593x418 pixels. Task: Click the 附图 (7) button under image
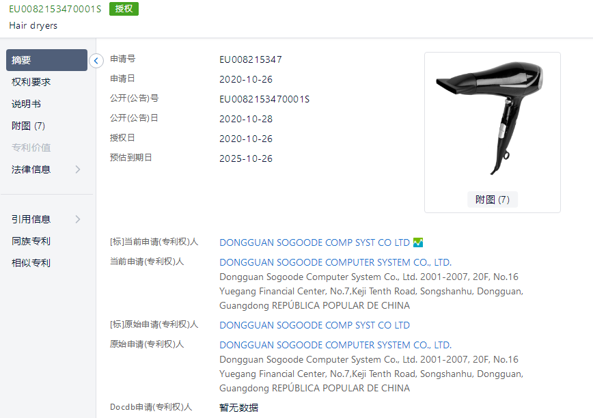coord(493,199)
